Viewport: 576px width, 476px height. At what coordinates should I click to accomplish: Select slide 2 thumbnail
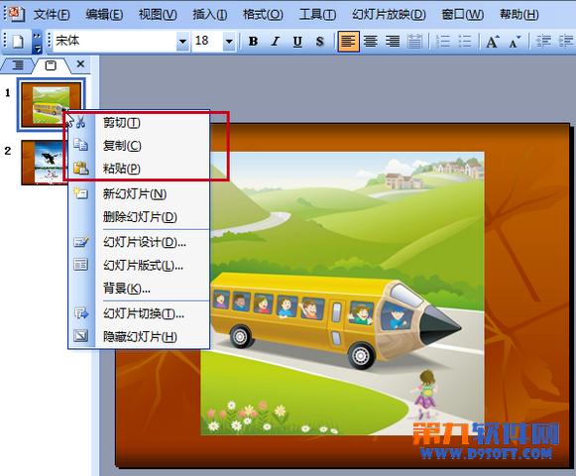point(44,162)
